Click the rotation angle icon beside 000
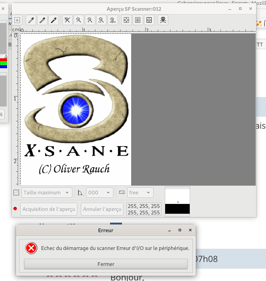266x281 pixels. pos(81,193)
